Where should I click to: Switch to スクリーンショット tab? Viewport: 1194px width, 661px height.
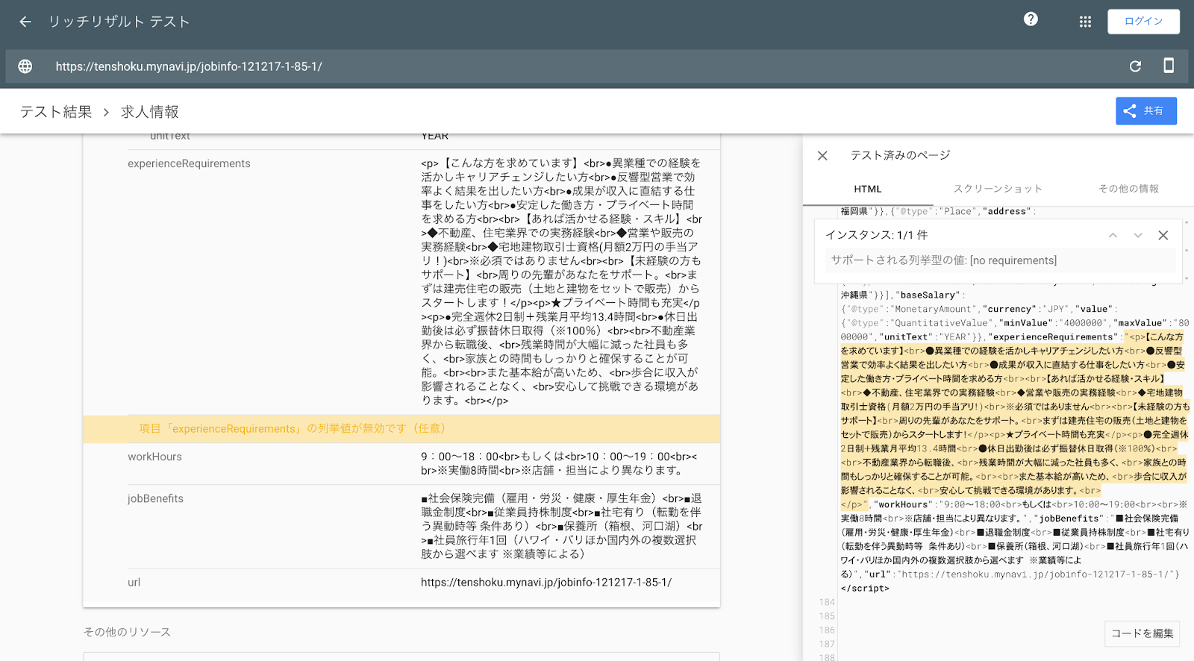(x=998, y=189)
